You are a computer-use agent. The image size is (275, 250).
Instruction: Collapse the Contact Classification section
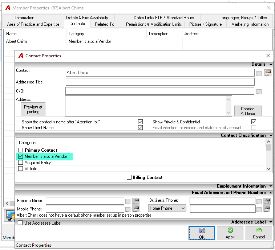pos(271,135)
